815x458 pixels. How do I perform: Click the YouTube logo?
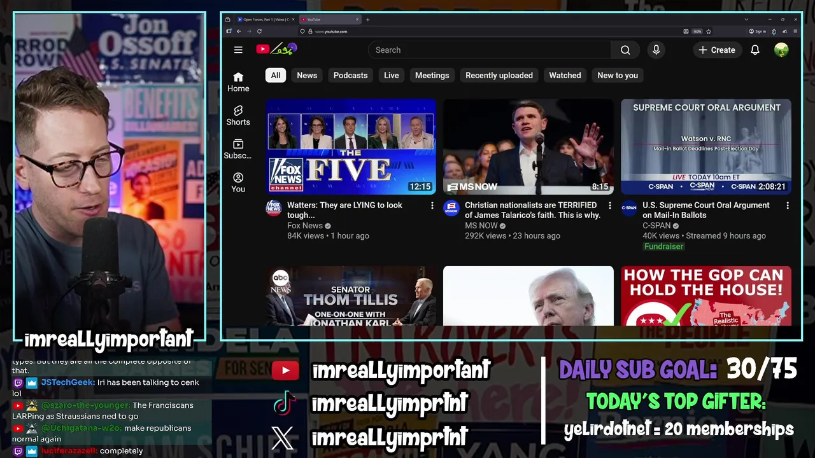tap(276, 49)
